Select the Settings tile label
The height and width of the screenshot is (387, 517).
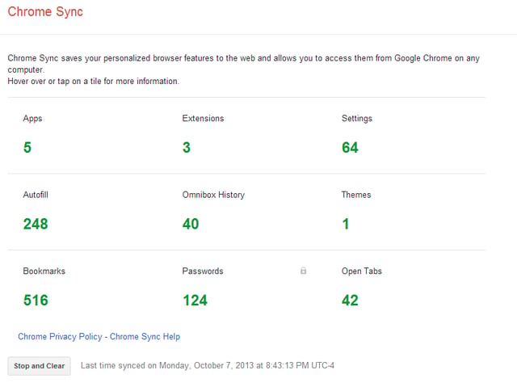point(357,119)
